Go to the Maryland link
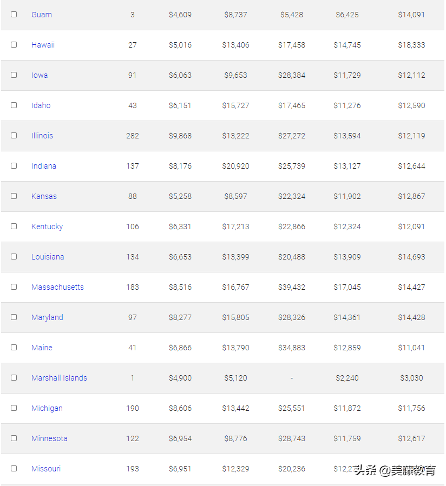The image size is (446, 486). coord(47,317)
